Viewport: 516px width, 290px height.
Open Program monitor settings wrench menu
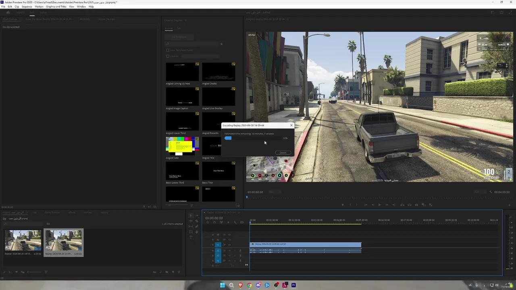[x=491, y=192]
